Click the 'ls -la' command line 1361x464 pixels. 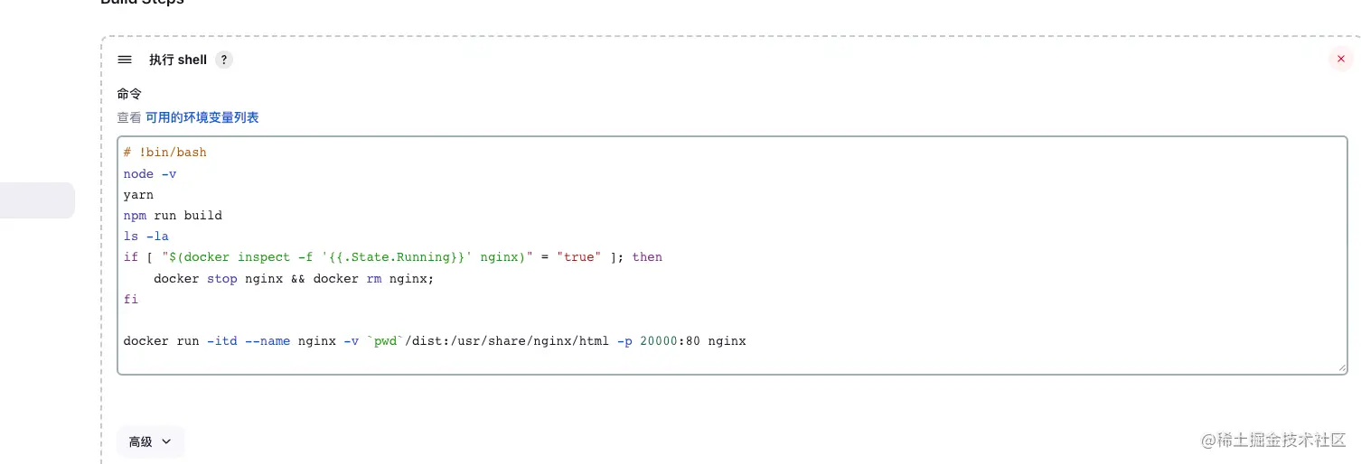pyautogui.click(x=146, y=237)
